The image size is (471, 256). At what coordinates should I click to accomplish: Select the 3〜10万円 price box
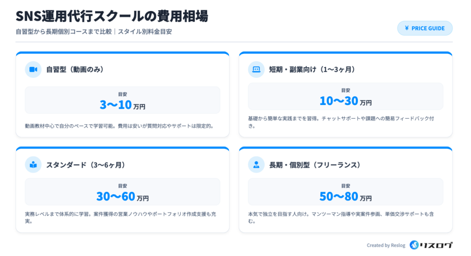(122, 100)
